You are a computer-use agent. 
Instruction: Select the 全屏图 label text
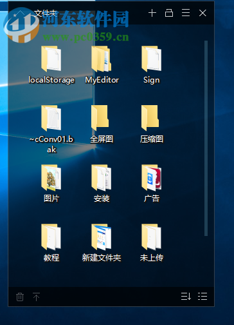pos(102,139)
